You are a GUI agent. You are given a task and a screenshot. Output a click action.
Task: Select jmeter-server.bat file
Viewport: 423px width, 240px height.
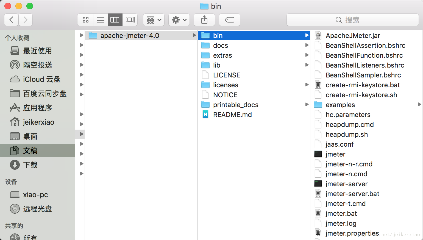tap(367, 194)
